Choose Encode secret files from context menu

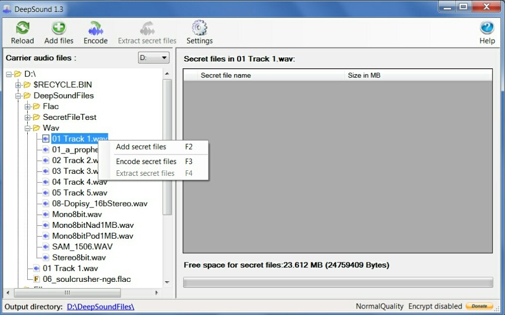(146, 161)
